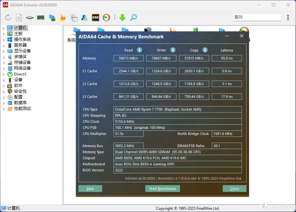Image resolution: width=296 pixels, height=212 pixels.
Task: Open the three-dot options menu
Action: [288, 17]
